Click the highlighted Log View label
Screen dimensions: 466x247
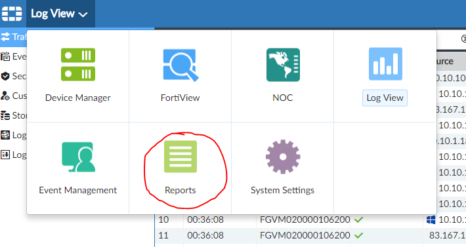click(385, 98)
